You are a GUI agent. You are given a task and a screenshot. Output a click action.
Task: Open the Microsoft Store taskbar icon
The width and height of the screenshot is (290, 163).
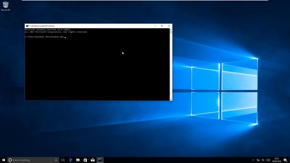tap(85, 160)
